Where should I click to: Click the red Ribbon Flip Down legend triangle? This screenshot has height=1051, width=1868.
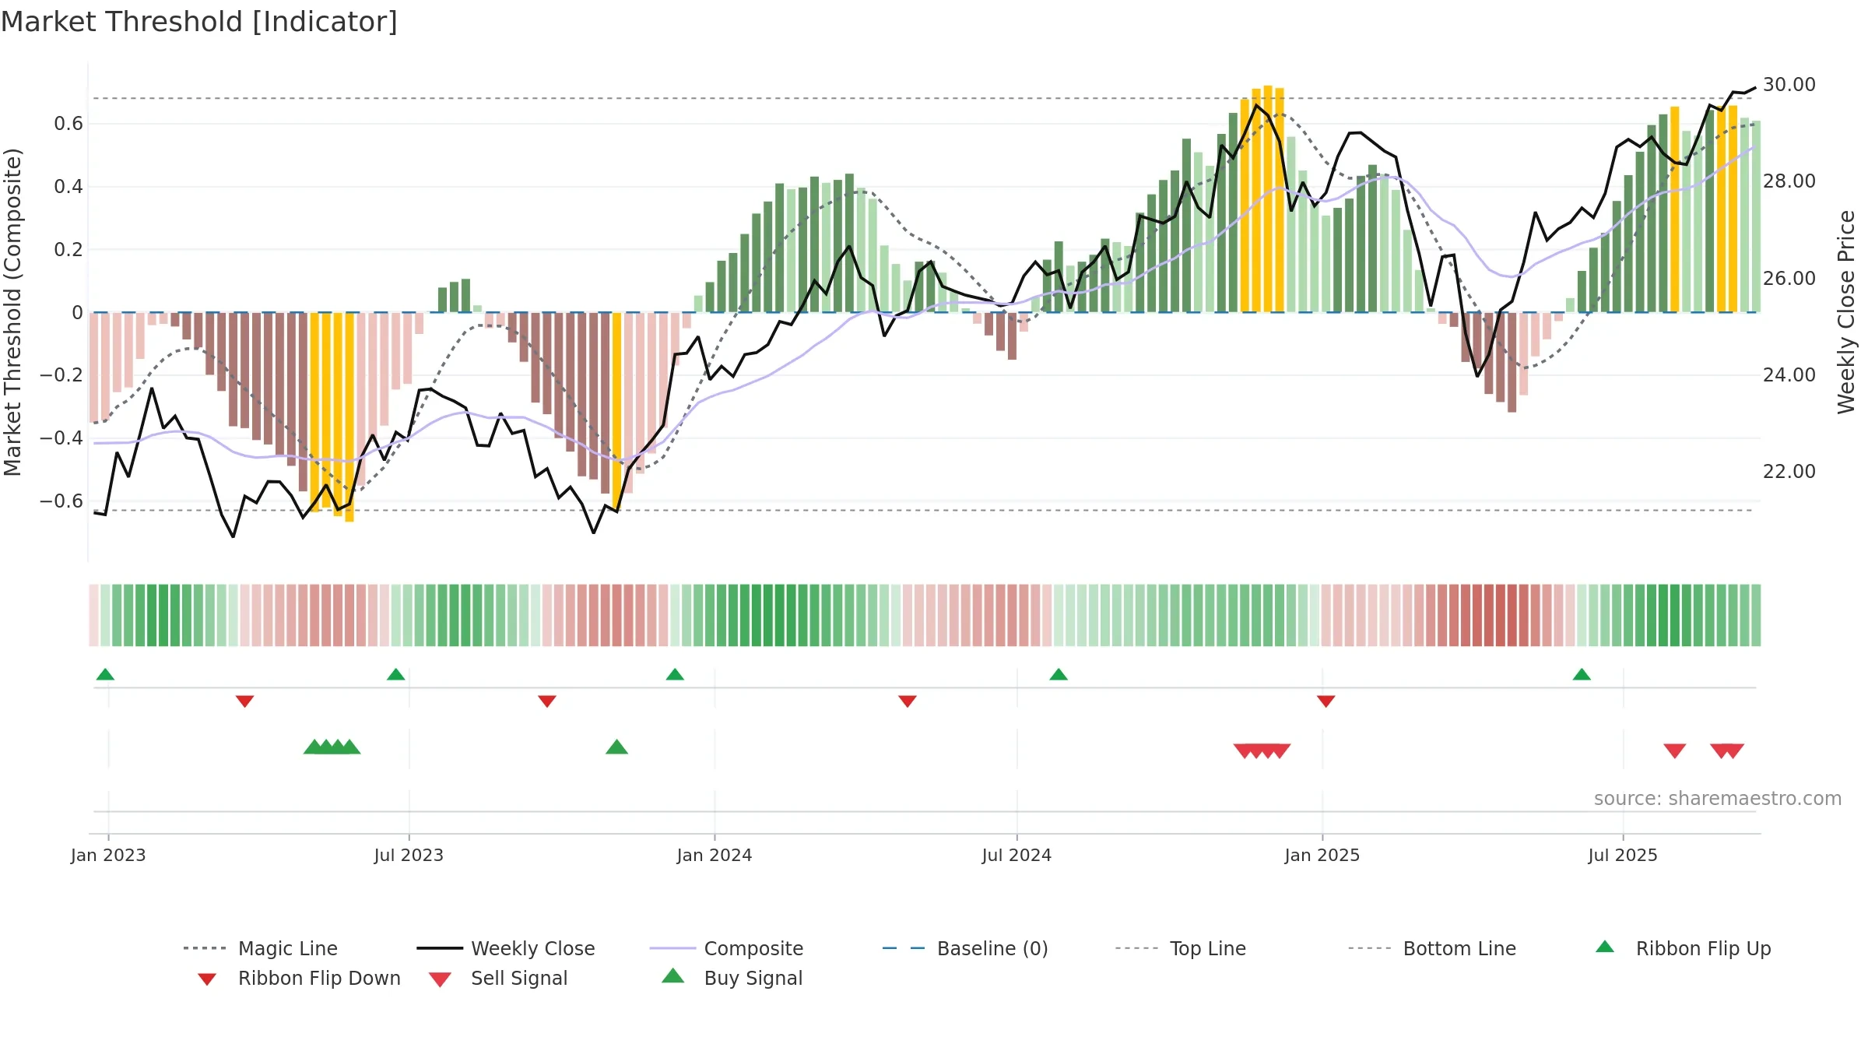(x=206, y=979)
